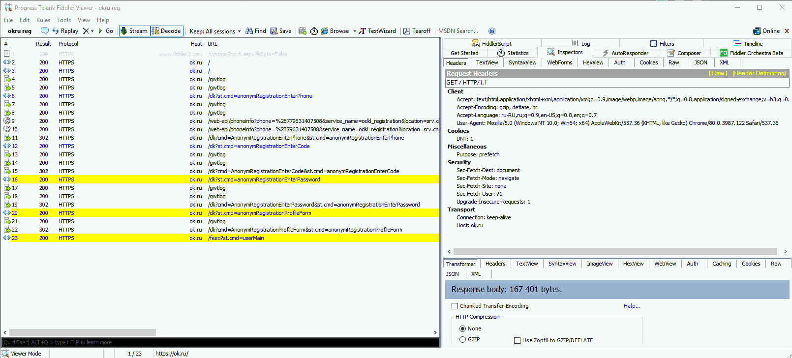Open the Tools menu
The image size is (792, 358).
[x=64, y=20]
